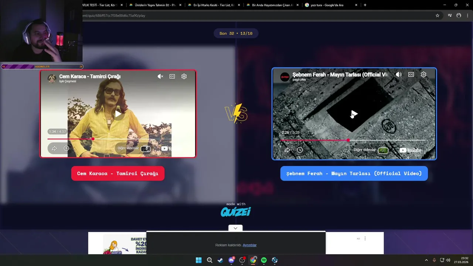
Task: Open Chrome three-dot menu
Action: click(468, 16)
